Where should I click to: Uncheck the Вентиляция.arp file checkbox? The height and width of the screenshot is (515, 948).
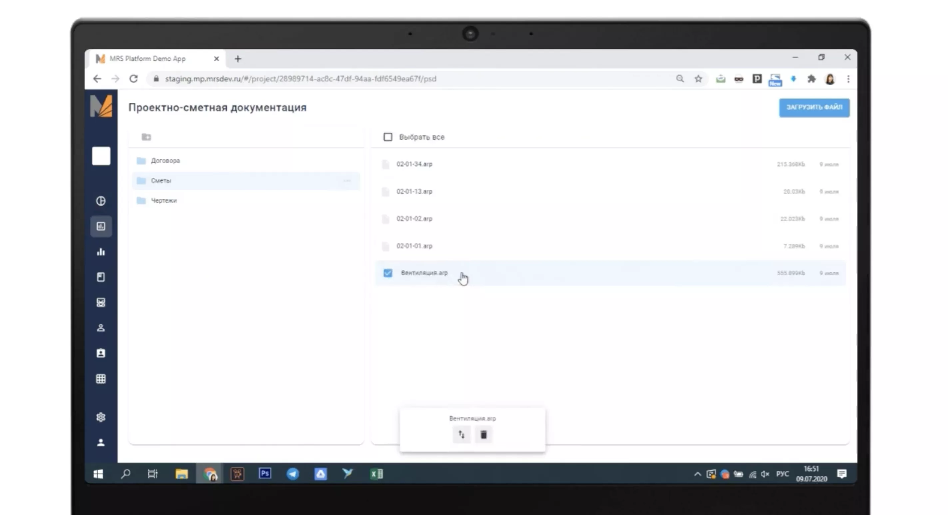388,273
